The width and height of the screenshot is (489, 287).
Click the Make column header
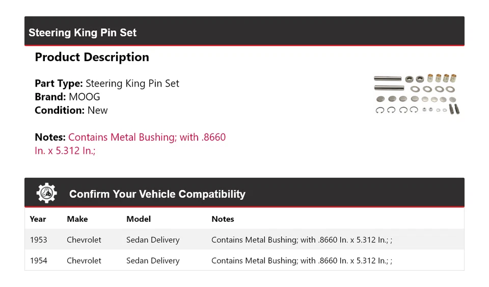pyautogui.click(x=77, y=219)
